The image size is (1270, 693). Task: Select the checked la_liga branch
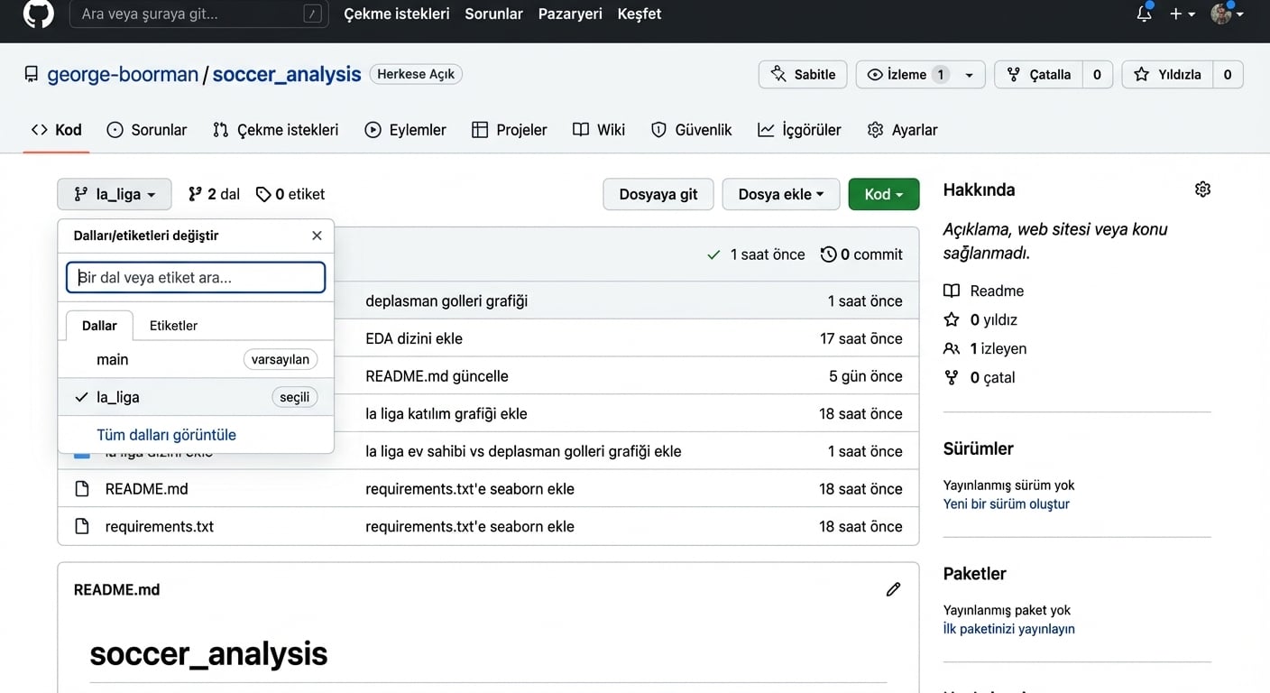(118, 397)
